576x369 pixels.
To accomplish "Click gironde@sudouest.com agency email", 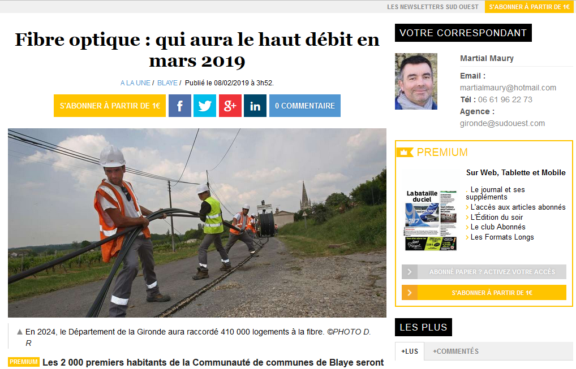I will (x=502, y=123).
